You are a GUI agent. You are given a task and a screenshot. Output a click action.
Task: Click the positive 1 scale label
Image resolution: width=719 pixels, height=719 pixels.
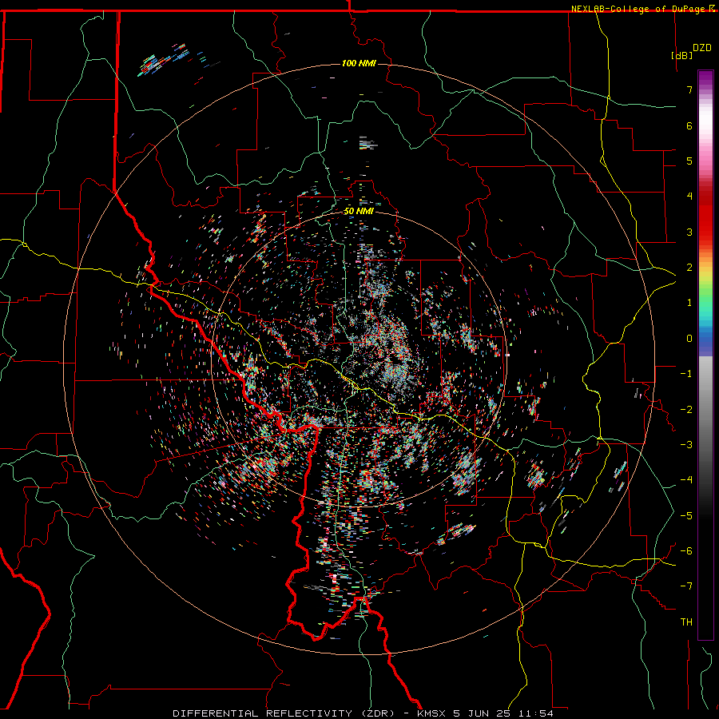coord(689,303)
